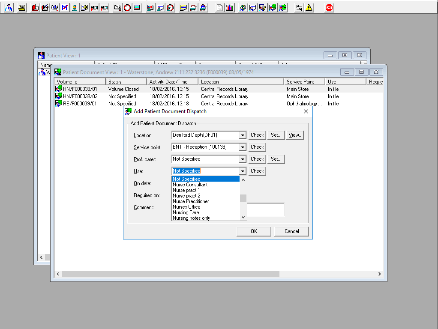Click the yellow typewriter toolbar icon
This screenshot has height=329, width=438.
pyautogui.click(x=22, y=8)
